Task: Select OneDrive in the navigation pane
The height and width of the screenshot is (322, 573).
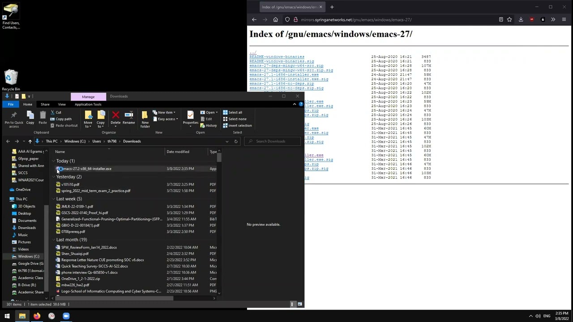Action: [23, 190]
